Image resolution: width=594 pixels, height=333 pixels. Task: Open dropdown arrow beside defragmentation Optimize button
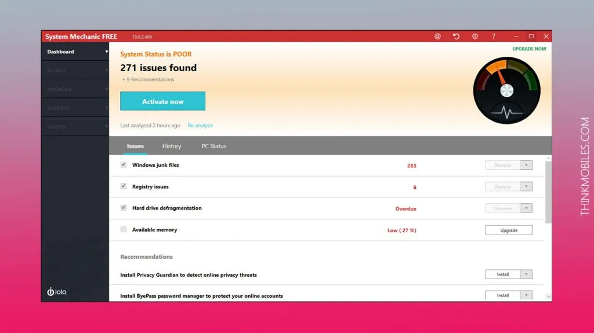[x=526, y=208]
